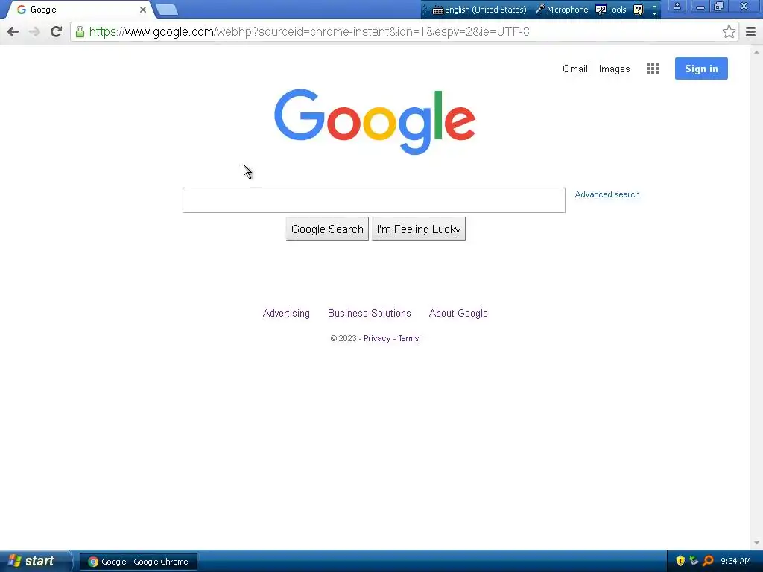
Task: Go to Google Images
Action: click(x=614, y=69)
